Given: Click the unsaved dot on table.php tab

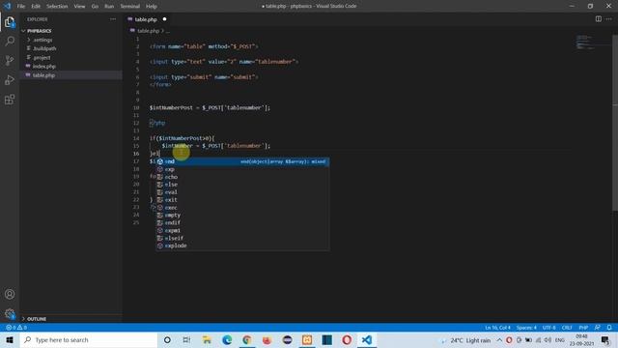Looking at the screenshot, I should pos(164,19).
